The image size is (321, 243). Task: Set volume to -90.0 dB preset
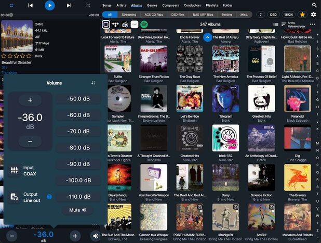[78, 164]
